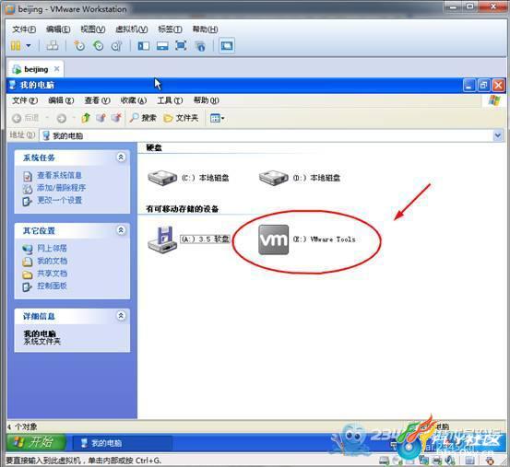Collapse the 详细信息 panel
This screenshot has width=510, height=467.
tap(121, 316)
